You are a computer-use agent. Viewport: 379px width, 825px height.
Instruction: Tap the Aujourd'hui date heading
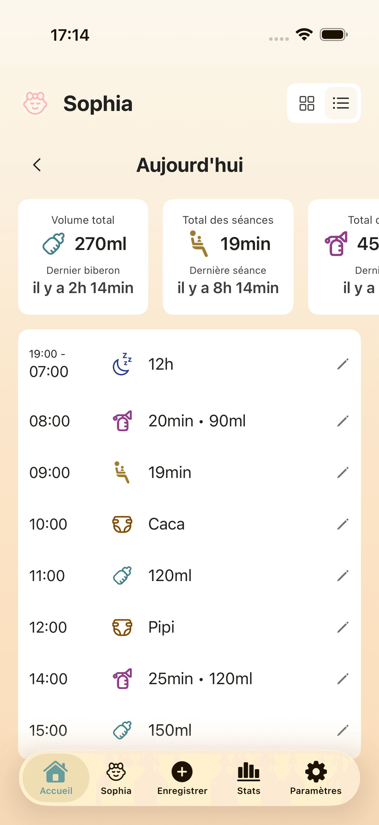189,165
